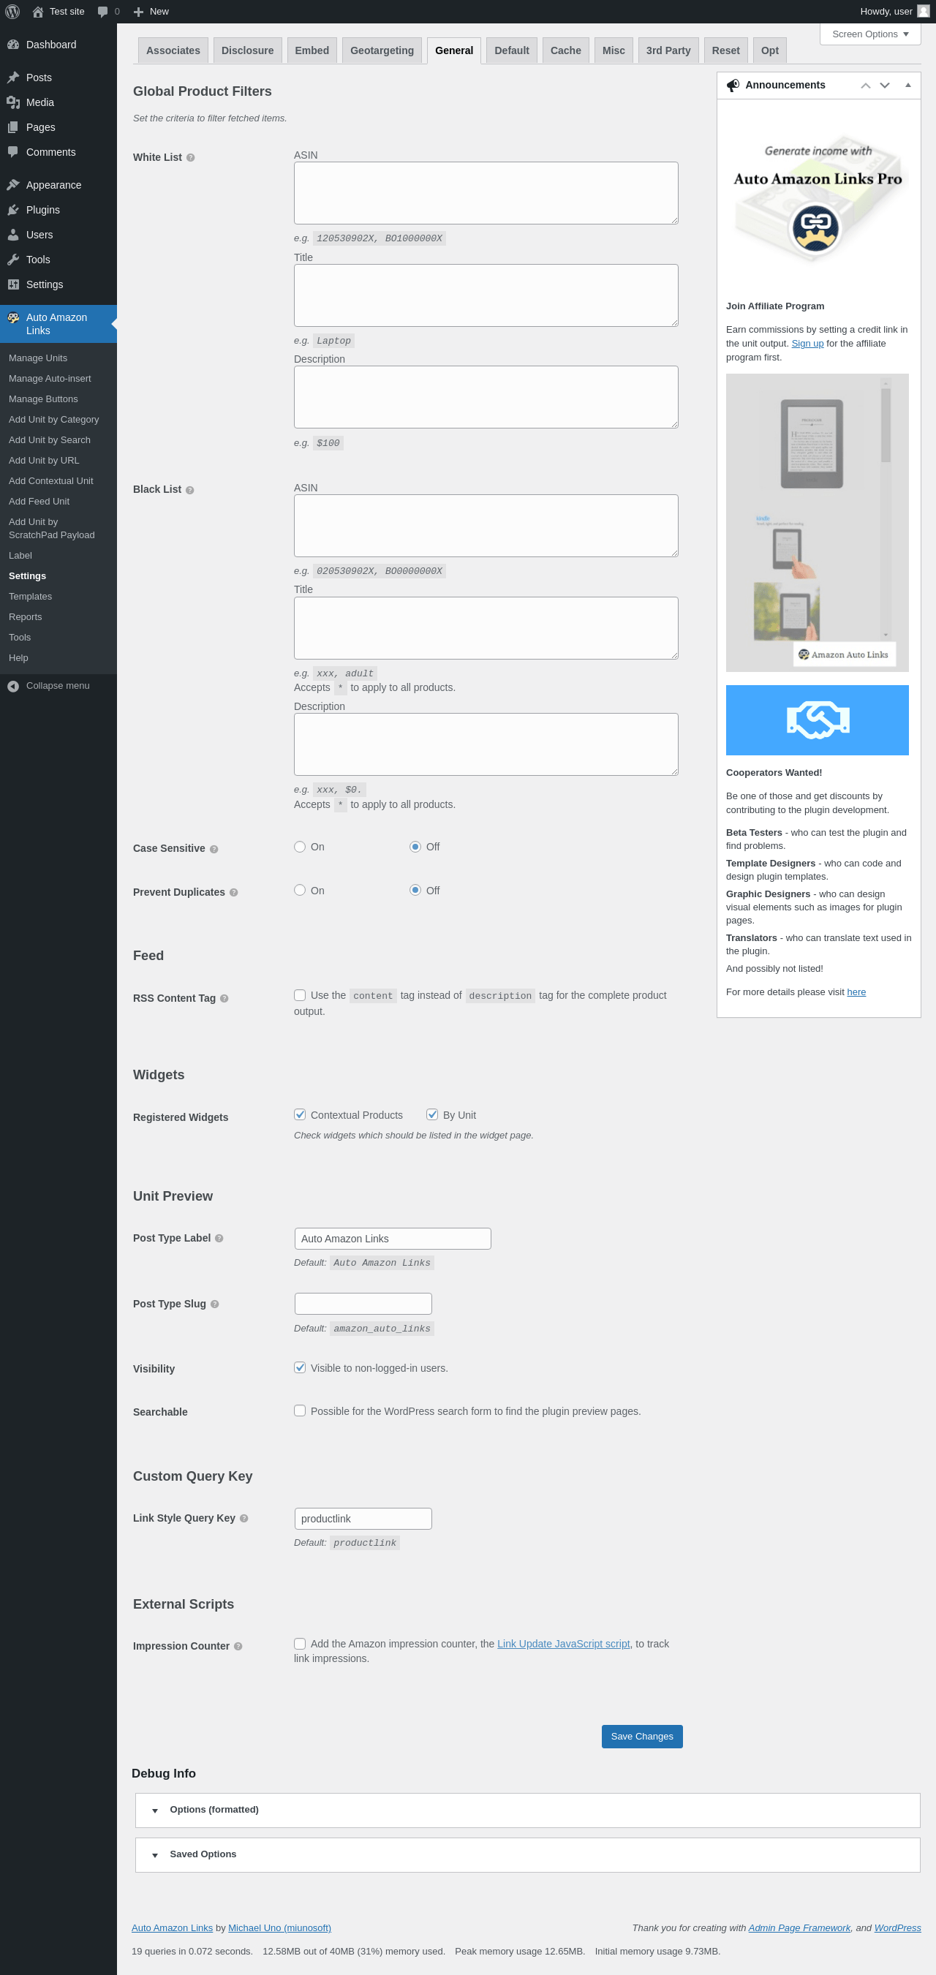936x1975 pixels.
Task: Click the Prevent Duplicates help icon
Action: 234,894
